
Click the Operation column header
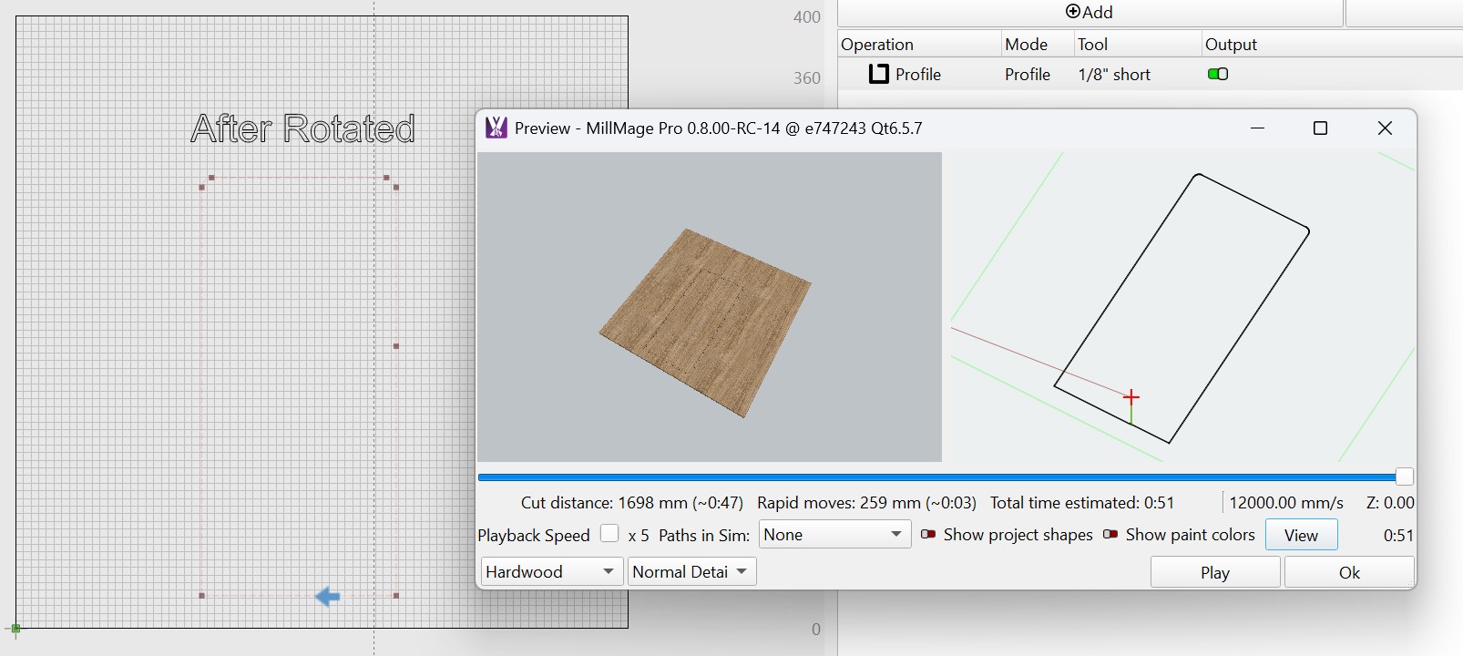tap(918, 45)
